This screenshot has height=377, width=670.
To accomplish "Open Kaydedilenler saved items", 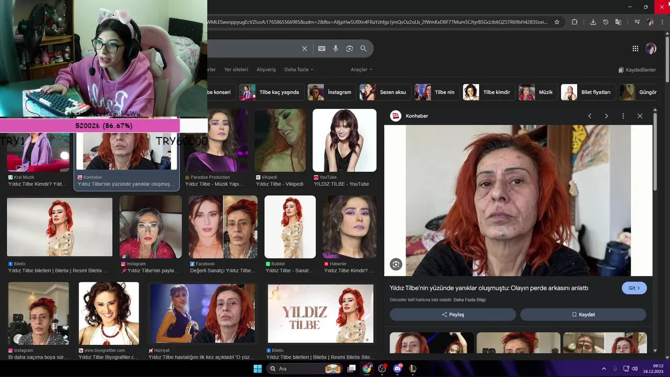I will (637, 70).
